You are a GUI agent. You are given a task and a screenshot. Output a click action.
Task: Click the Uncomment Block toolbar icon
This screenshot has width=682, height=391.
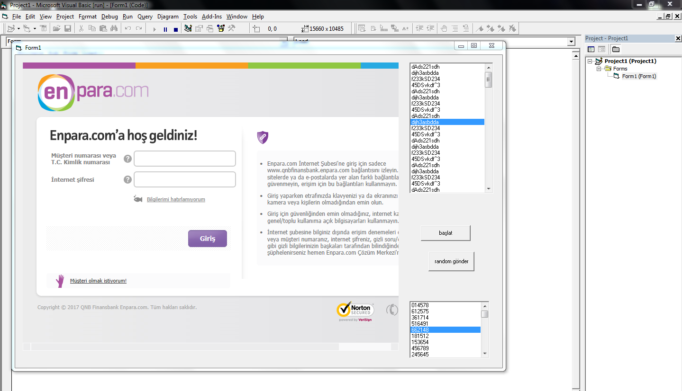pyautogui.click(x=466, y=28)
